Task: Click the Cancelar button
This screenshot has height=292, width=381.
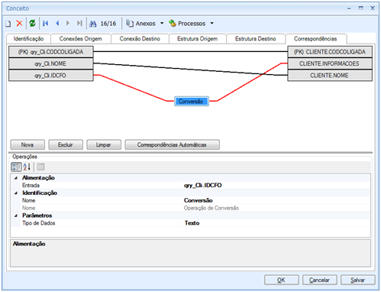Action: tap(319, 281)
